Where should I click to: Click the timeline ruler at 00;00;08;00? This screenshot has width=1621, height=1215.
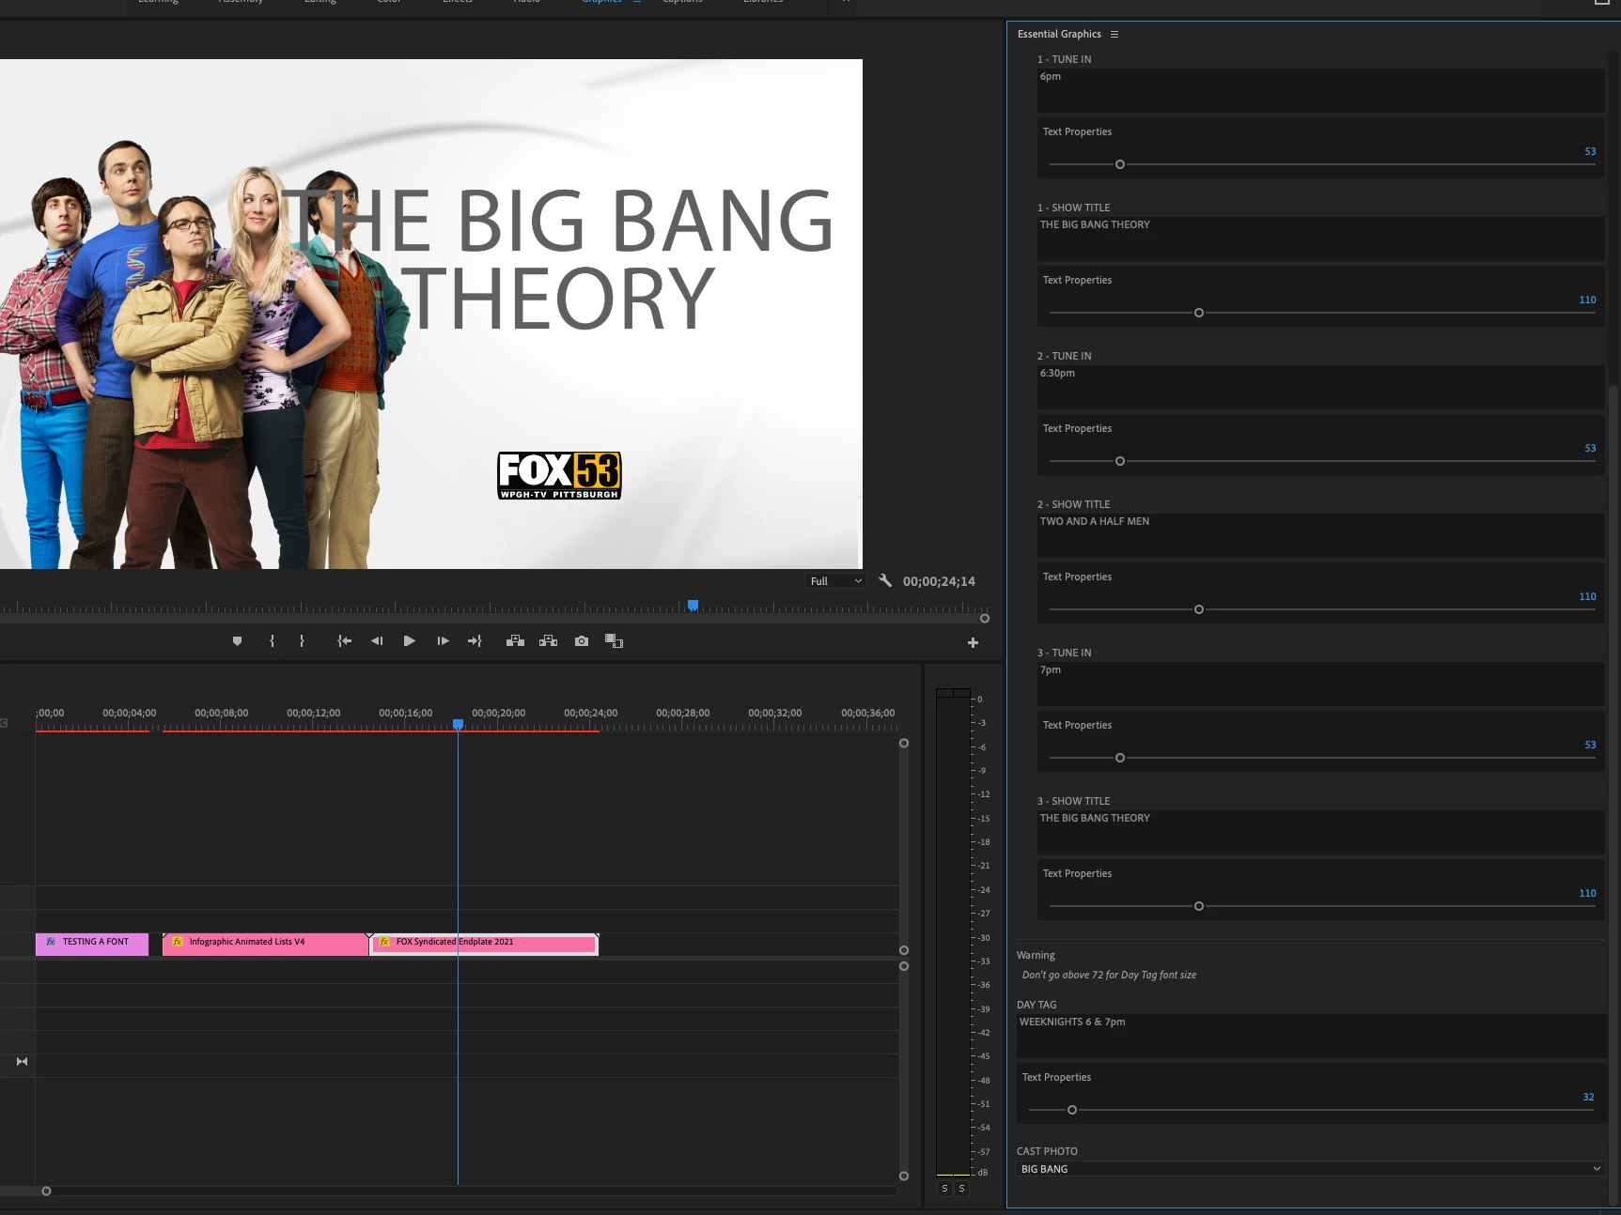221,714
